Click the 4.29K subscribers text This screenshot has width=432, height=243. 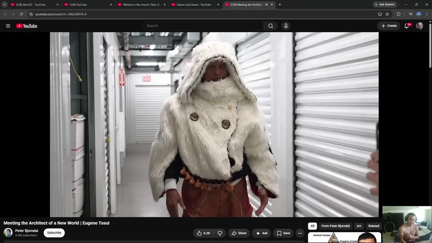click(x=26, y=235)
